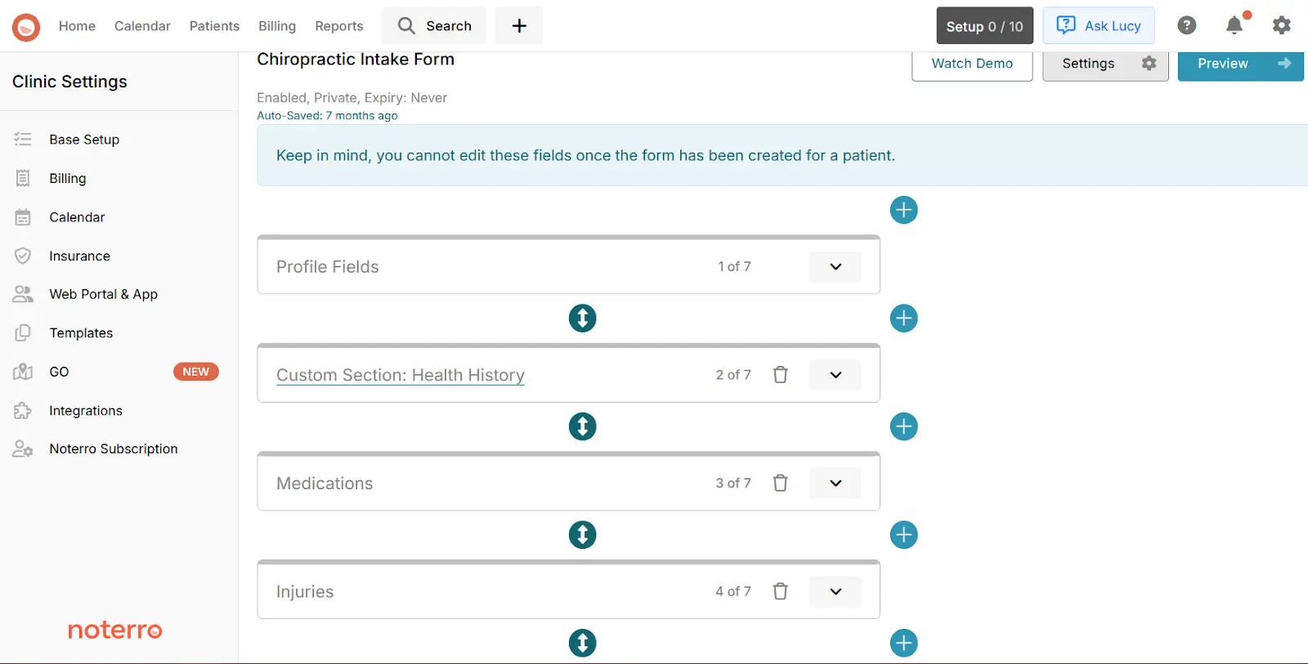
Task: Add section after Health History with plus
Action: pos(903,426)
